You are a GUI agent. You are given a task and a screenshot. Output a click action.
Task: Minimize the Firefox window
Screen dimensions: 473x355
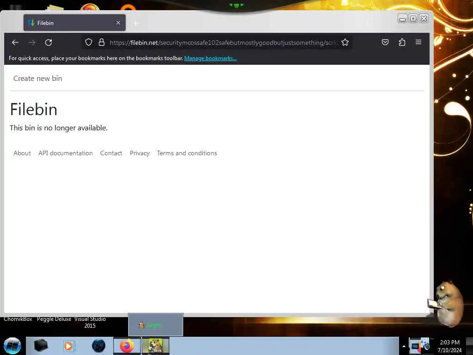(x=402, y=18)
